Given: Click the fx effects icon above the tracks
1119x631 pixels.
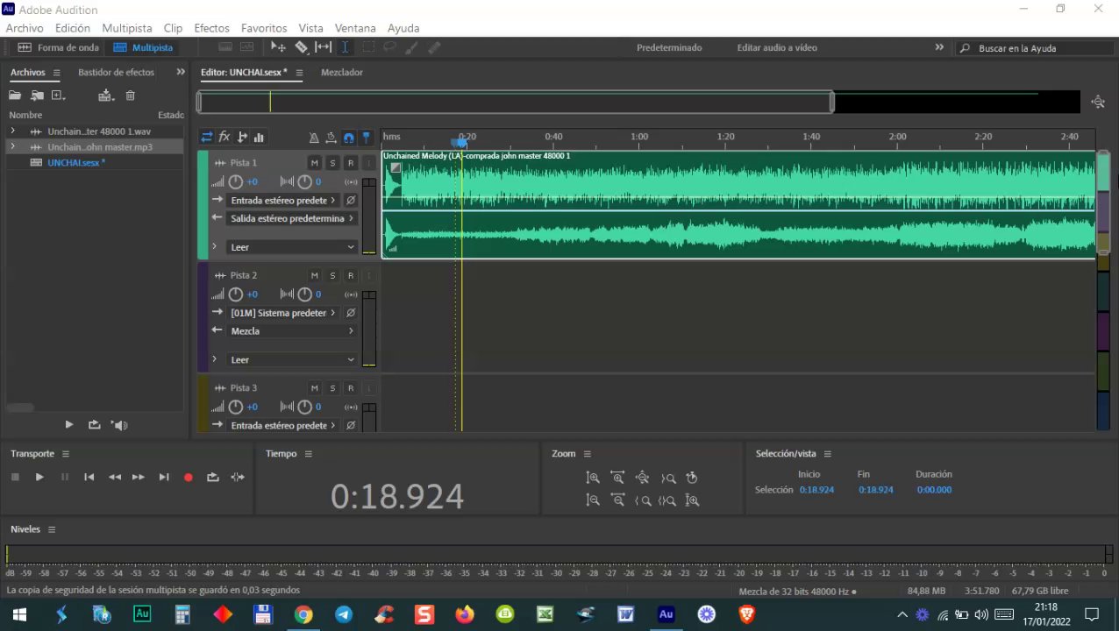Looking at the screenshot, I should point(225,137).
